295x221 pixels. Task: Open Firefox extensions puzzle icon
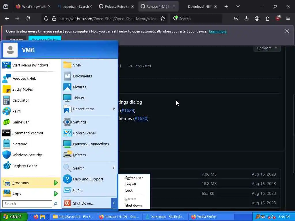[267, 18]
